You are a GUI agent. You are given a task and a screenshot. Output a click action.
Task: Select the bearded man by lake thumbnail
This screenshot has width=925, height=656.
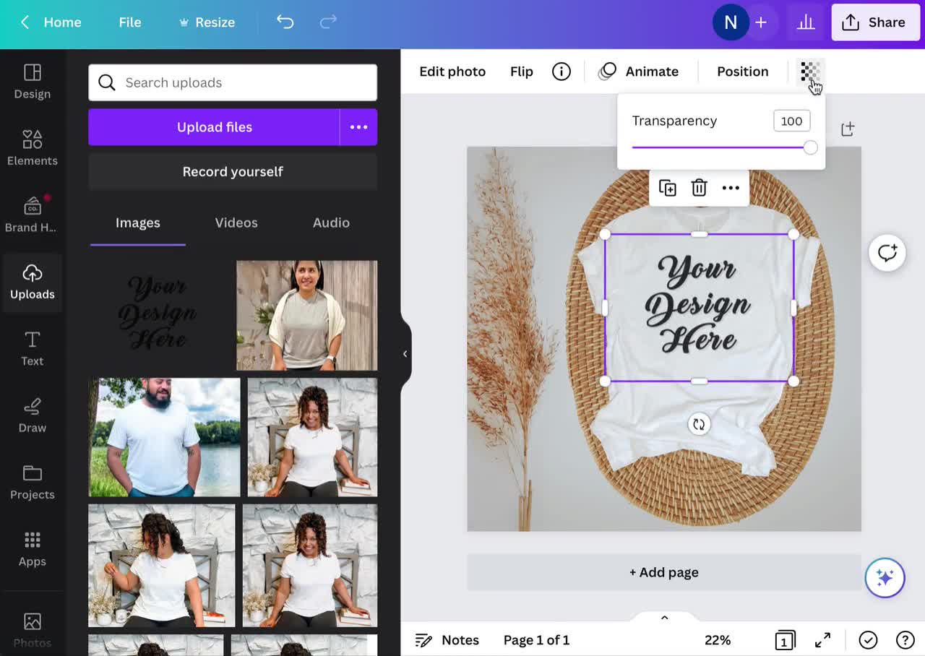point(164,437)
